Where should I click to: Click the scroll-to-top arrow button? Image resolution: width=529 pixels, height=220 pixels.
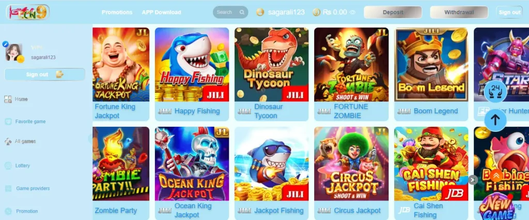coord(495,120)
